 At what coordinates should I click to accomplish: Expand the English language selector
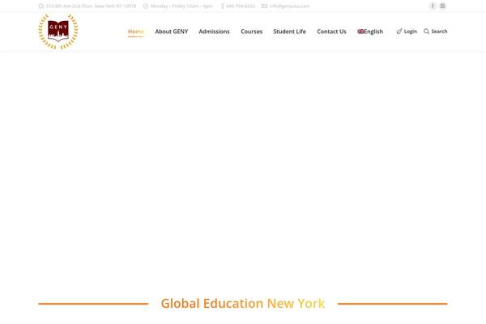click(370, 32)
